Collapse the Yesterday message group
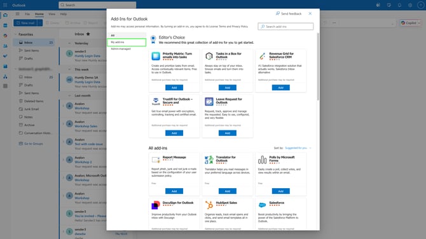Image resolution: width=426 pixels, height=239 pixels. click(69, 43)
